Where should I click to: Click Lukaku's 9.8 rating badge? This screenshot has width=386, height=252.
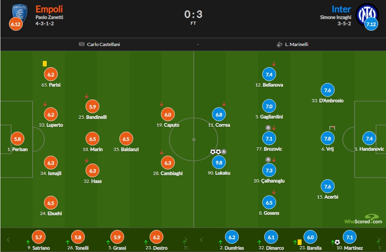[x=219, y=162]
